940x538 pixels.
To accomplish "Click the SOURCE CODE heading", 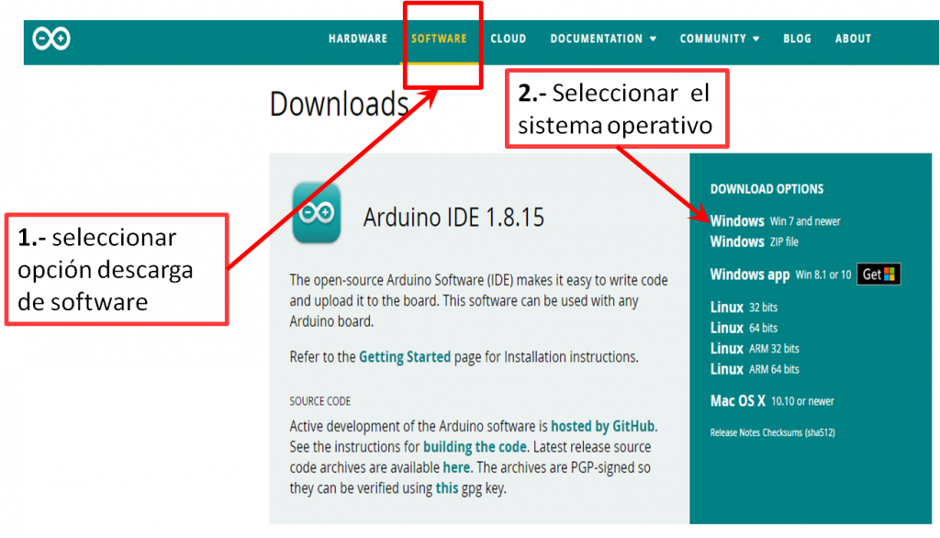I will [320, 401].
